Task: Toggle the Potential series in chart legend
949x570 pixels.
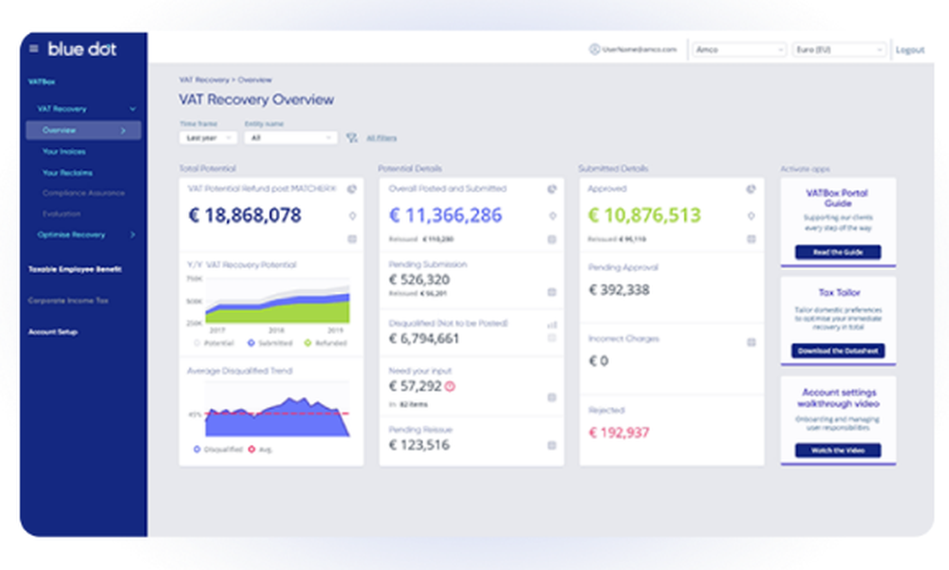Action: click(214, 343)
